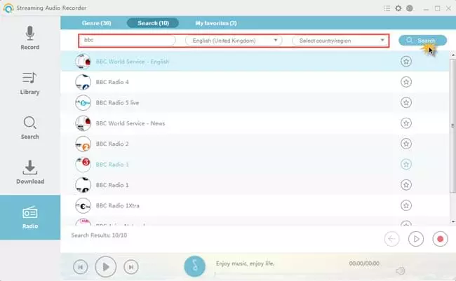Select station name BBC Radio 1Xtra
The image size is (456, 281).
point(117,206)
